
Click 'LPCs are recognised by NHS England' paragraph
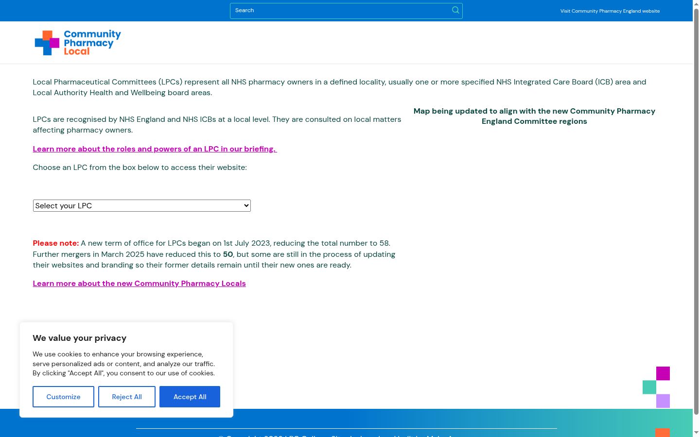[x=217, y=125]
